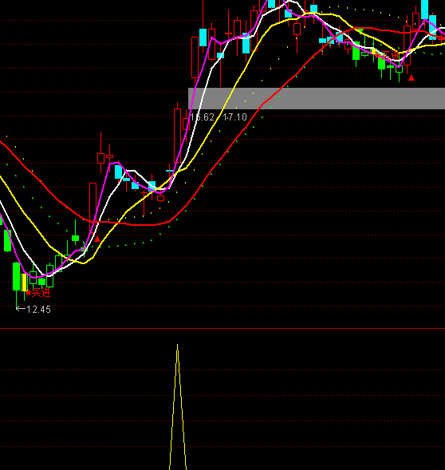Click the tall red hollow candle piercing the red average line
445x470 pixels.
click(x=93, y=207)
